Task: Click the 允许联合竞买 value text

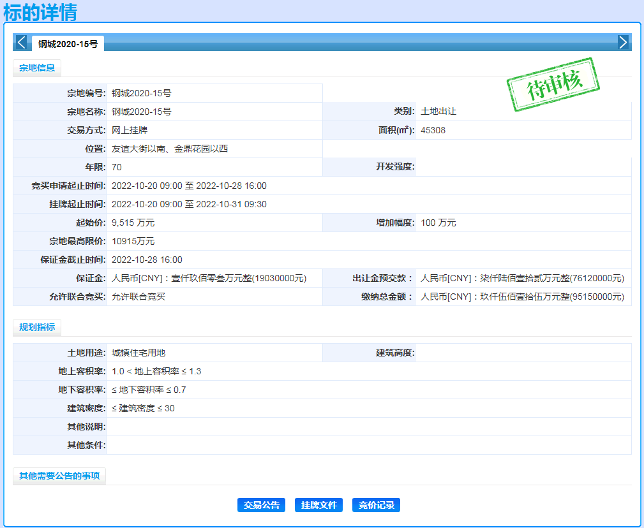Action: coord(139,297)
